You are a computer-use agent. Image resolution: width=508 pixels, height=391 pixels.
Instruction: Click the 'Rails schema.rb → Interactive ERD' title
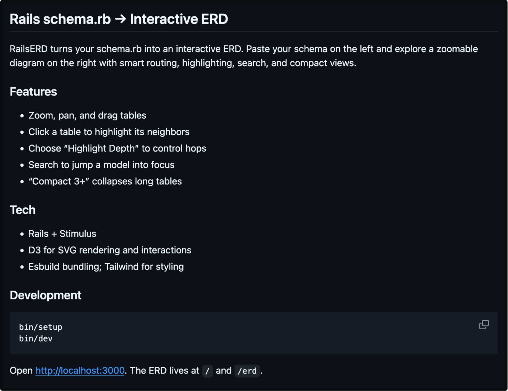(x=119, y=19)
